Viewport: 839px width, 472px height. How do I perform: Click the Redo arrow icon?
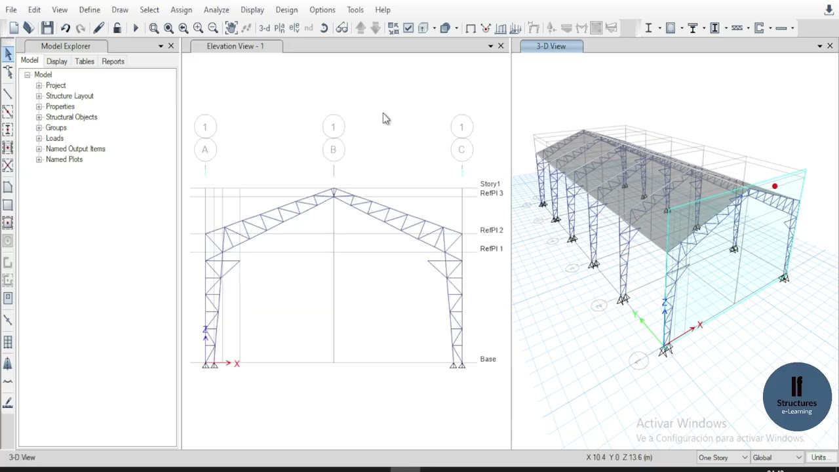tap(81, 28)
